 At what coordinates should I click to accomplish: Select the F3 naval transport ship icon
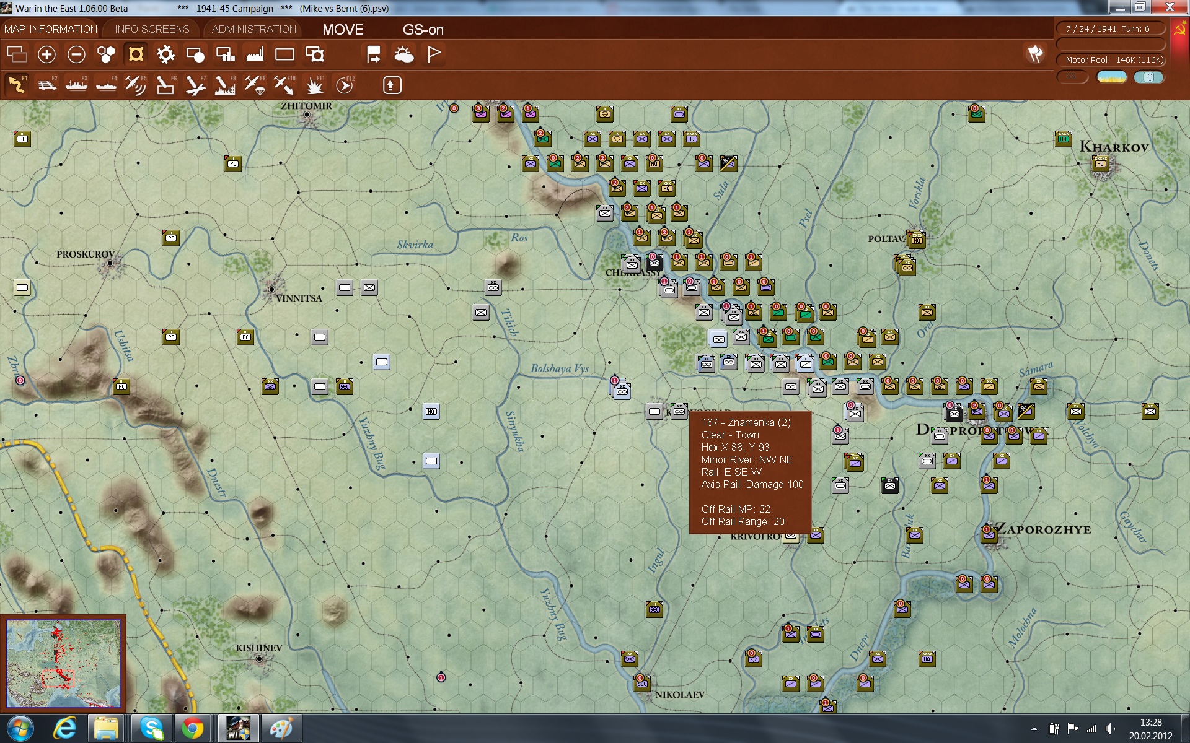[76, 85]
